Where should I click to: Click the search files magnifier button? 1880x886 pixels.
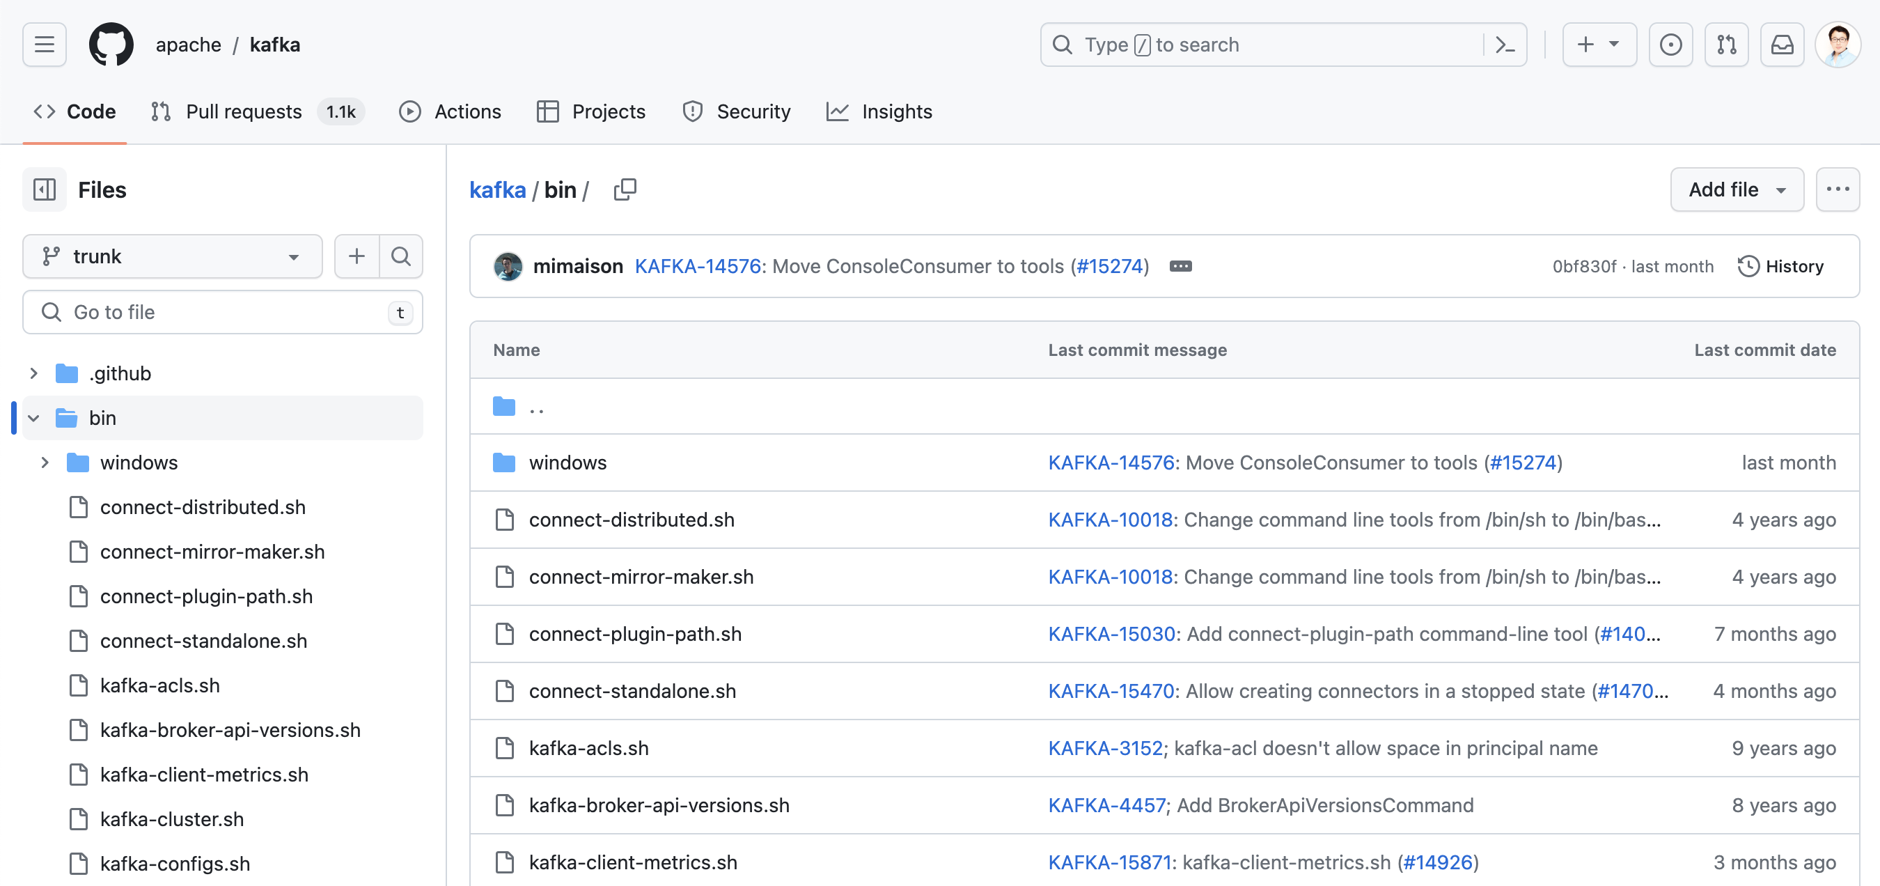click(x=400, y=256)
